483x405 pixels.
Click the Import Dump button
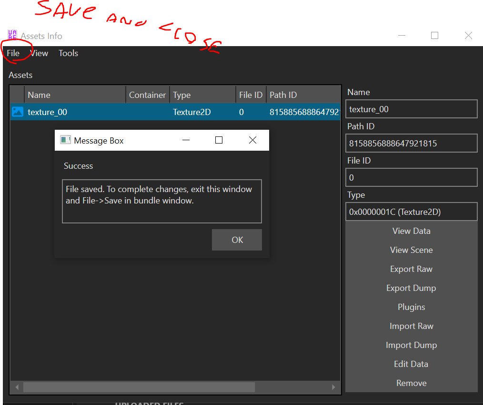pyautogui.click(x=411, y=345)
